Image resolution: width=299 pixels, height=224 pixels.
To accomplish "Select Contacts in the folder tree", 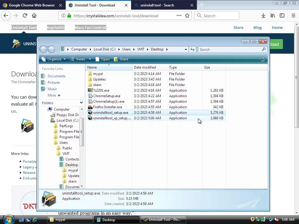I will point(72,159).
